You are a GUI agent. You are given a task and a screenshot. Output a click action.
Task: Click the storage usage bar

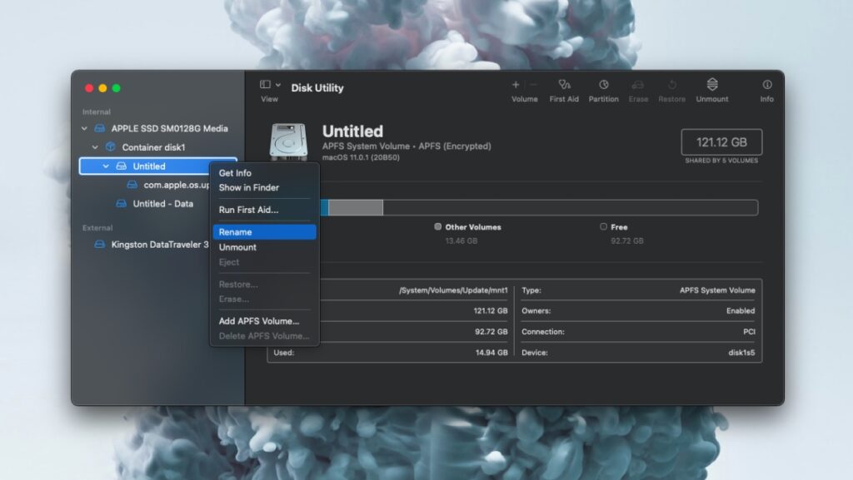coord(541,207)
